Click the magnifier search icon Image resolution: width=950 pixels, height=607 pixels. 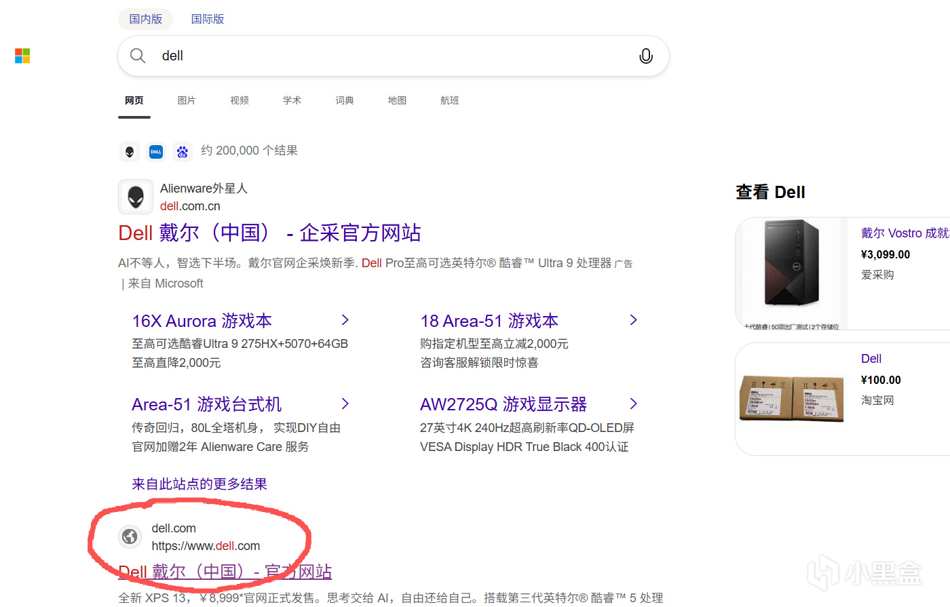tap(138, 56)
